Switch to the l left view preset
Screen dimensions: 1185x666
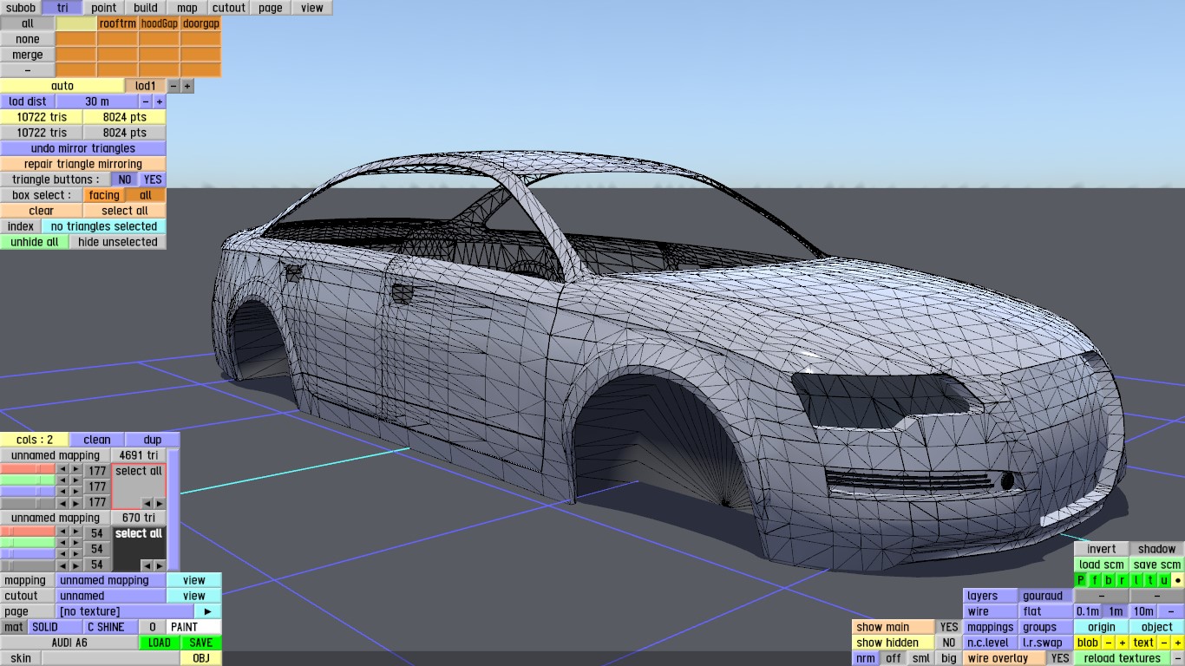(x=1136, y=580)
